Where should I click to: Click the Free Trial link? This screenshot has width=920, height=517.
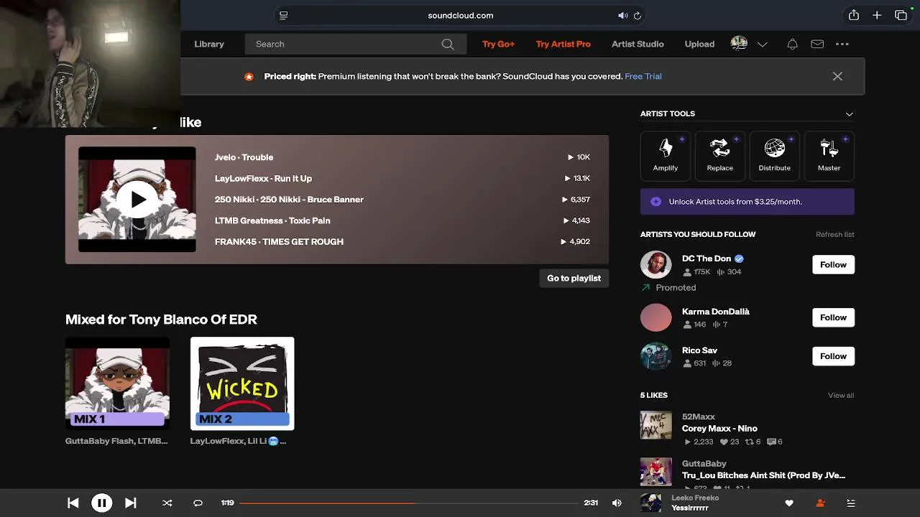(x=643, y=76)
